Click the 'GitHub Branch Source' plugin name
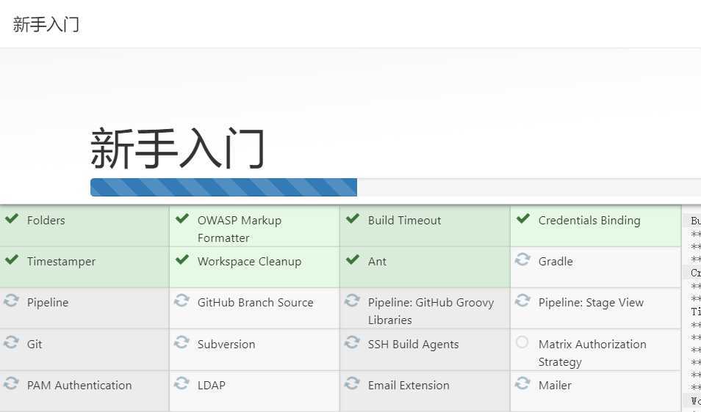This screenshot has height=412, width=701. pos(255,302)
